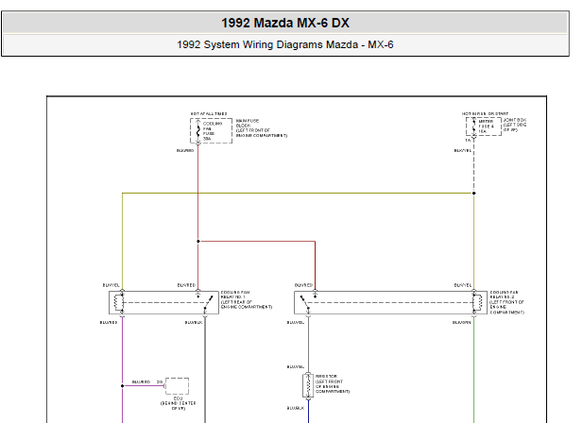The width and height of the screenshot is (583, 423).
Task: Click the "COOLING FAN FUSE 30A" text
Action: point(213,131)
